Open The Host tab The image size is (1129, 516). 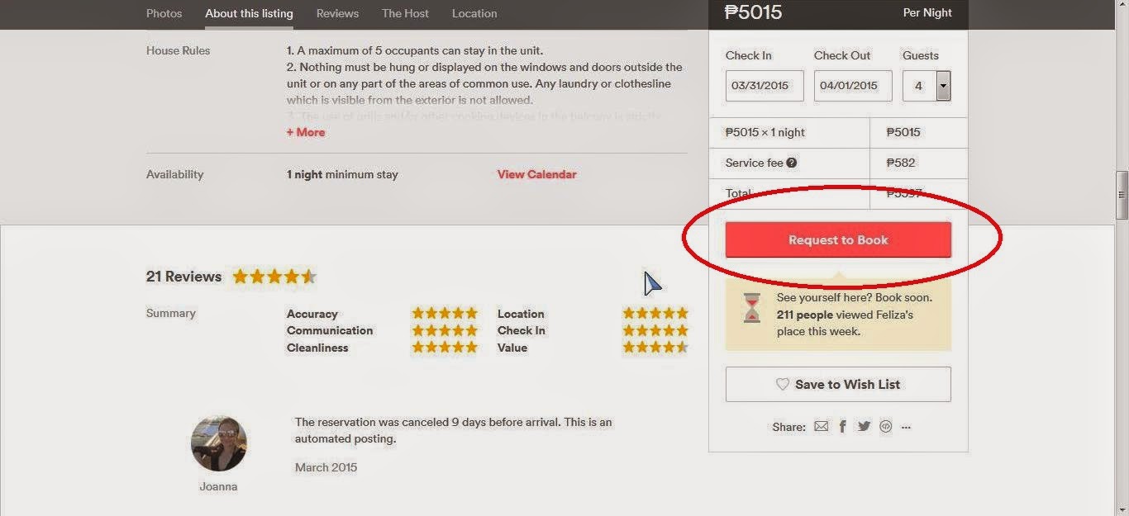click(405, 13)
